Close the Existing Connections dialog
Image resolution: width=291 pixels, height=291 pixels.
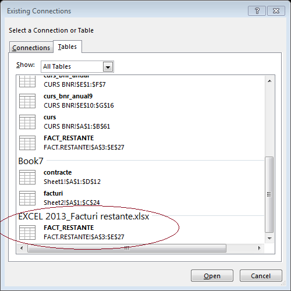click(x=276, y=10)
